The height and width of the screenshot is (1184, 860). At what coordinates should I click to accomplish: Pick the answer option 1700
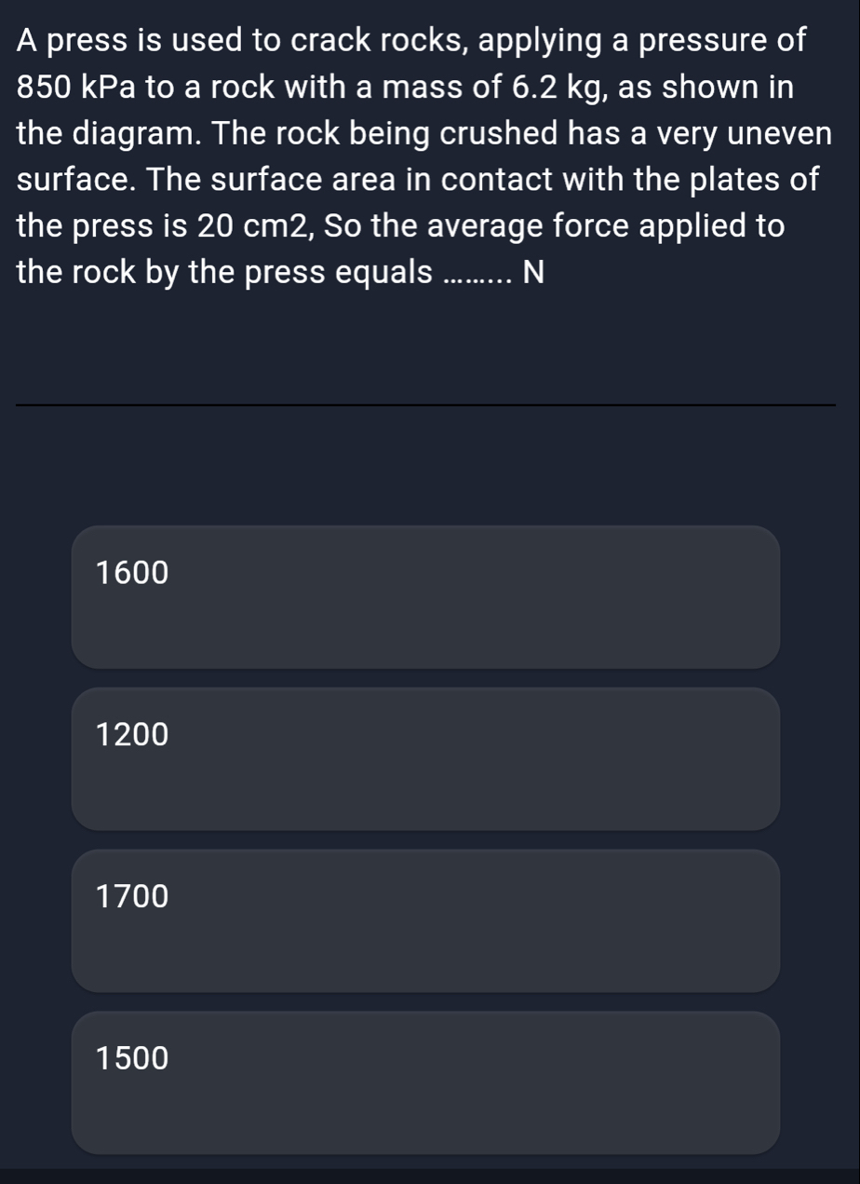[425, 920]
